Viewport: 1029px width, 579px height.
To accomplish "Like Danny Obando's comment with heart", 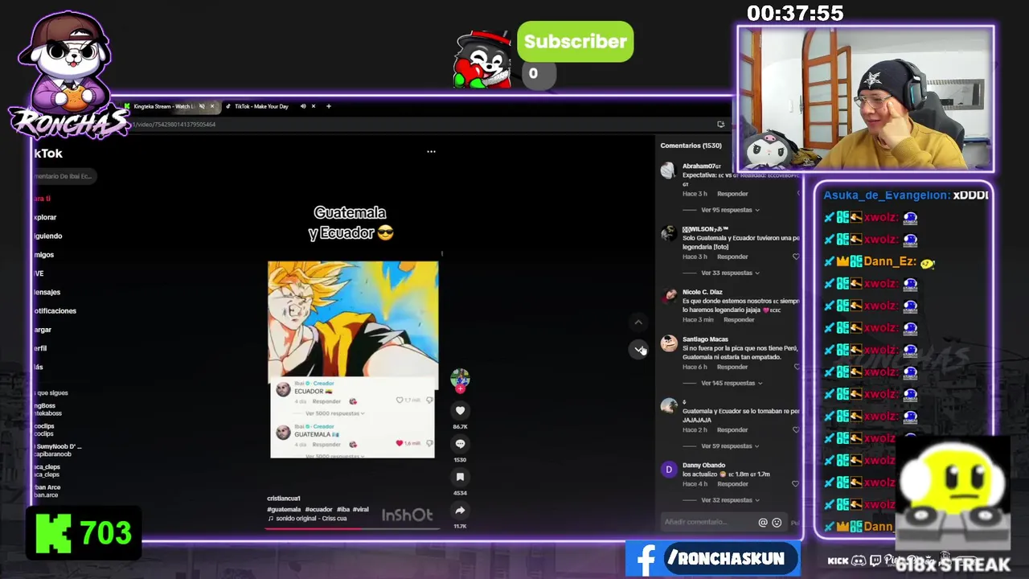I will coord(796,484).
